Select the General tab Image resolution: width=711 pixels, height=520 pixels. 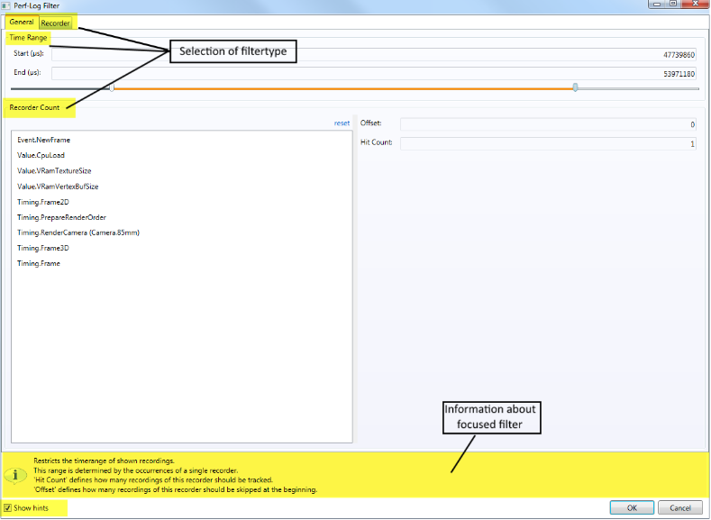22,22
